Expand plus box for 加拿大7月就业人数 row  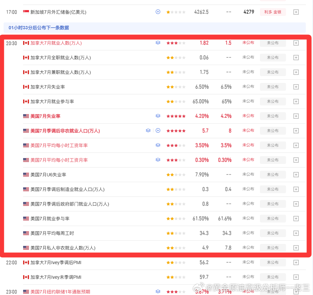296,43
